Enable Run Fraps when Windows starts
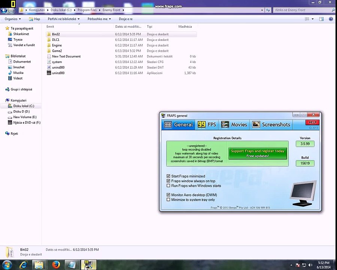Screen dimensions: 337x270 [168, 186]
